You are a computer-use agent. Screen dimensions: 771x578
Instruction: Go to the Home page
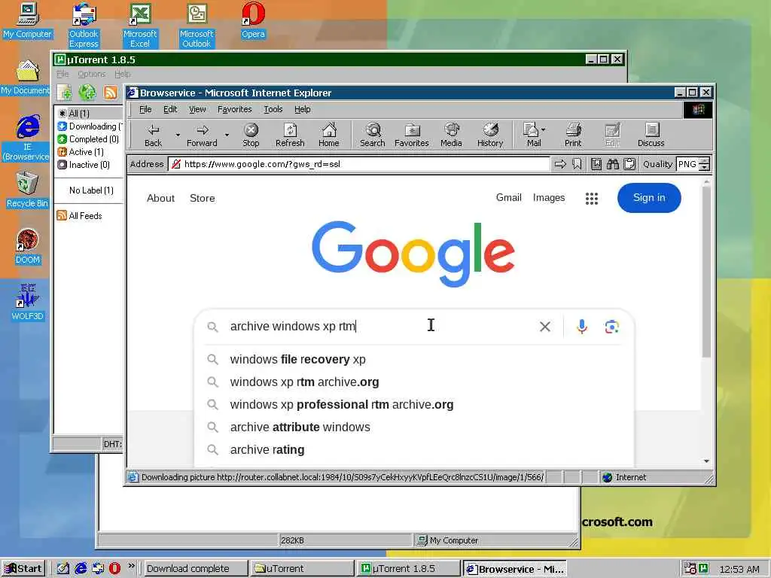click(328, 135)
